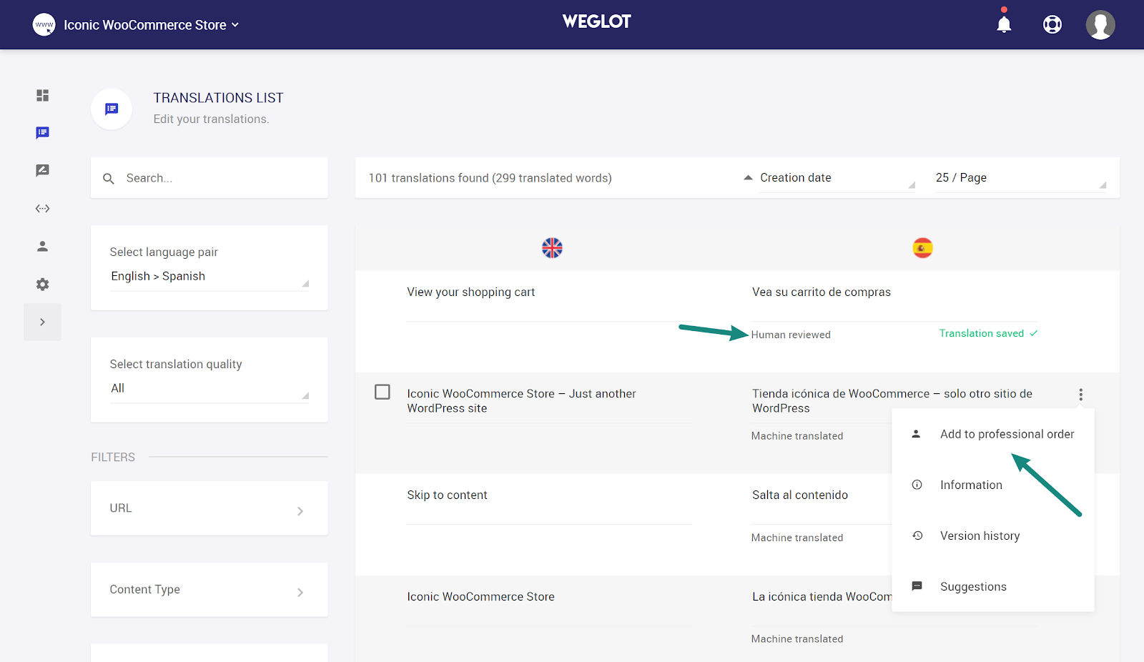
Task: Expand the sidebar with chevron button
Action: point(42,322)
